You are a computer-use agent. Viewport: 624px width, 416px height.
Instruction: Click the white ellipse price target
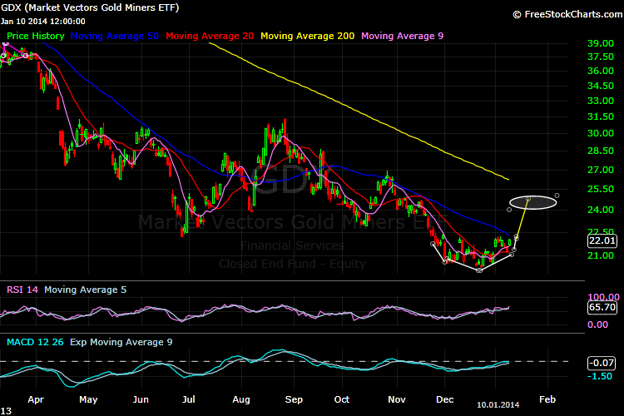click(x=532, y=201)
